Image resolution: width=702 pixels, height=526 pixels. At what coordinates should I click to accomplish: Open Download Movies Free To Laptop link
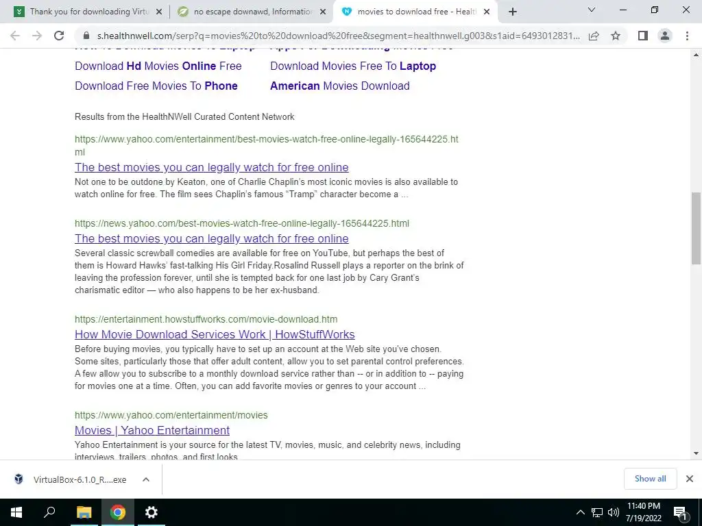point(353,66)
